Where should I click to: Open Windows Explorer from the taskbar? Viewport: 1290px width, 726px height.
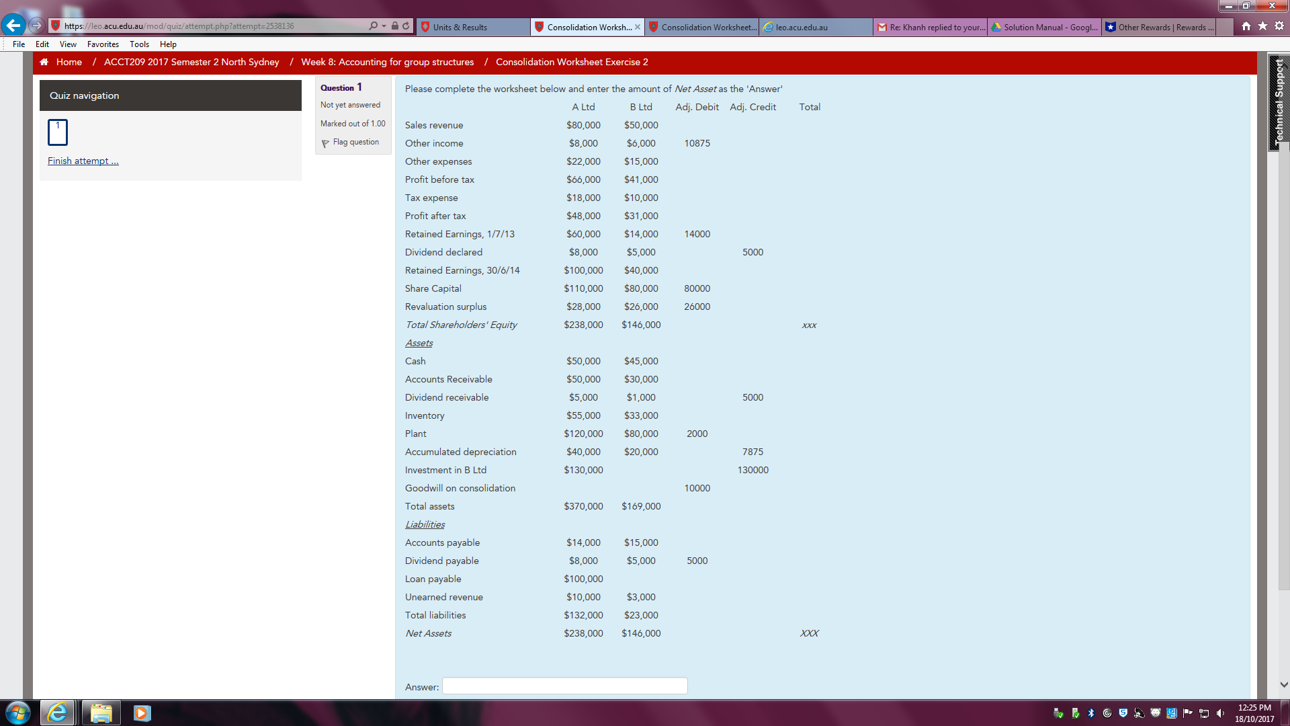[x=101, y=713]
